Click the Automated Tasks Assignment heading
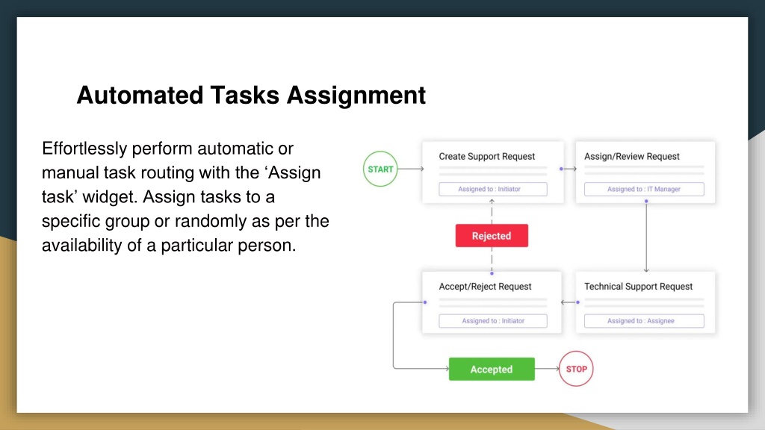The height and width of the screenshot is (430, 765). [251, 95]
